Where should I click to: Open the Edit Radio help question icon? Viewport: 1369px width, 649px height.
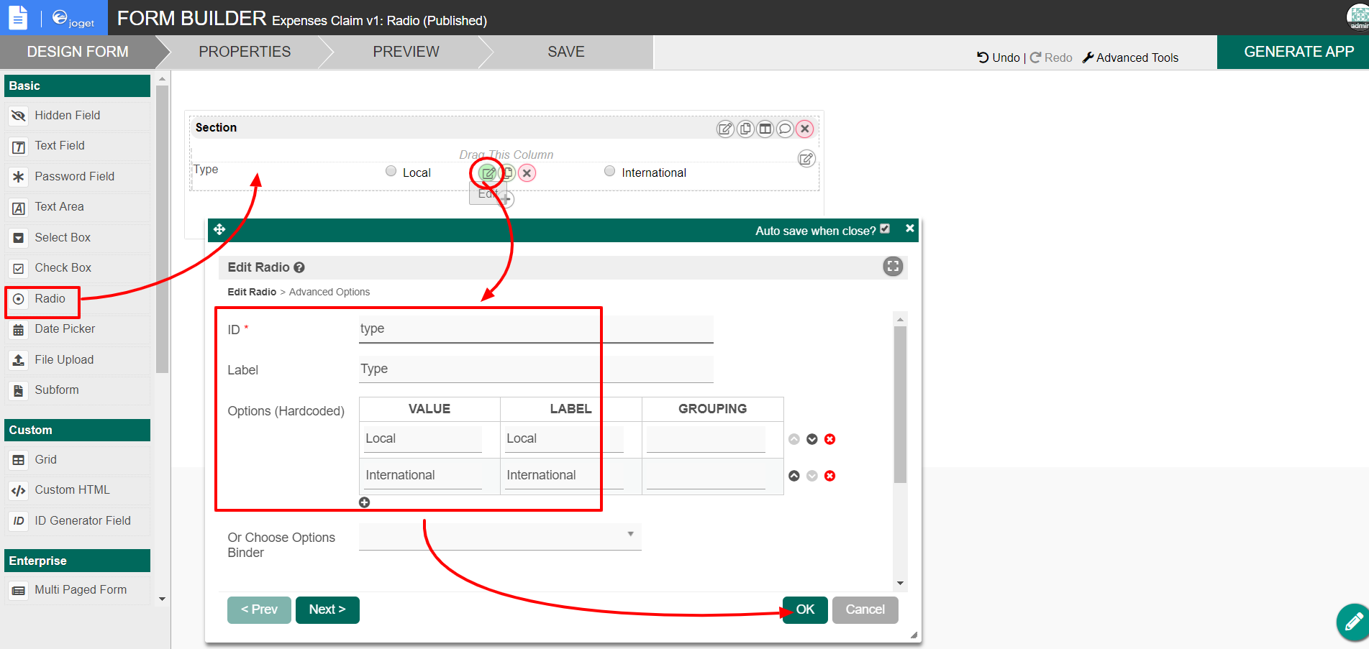[x=299, y=267]
